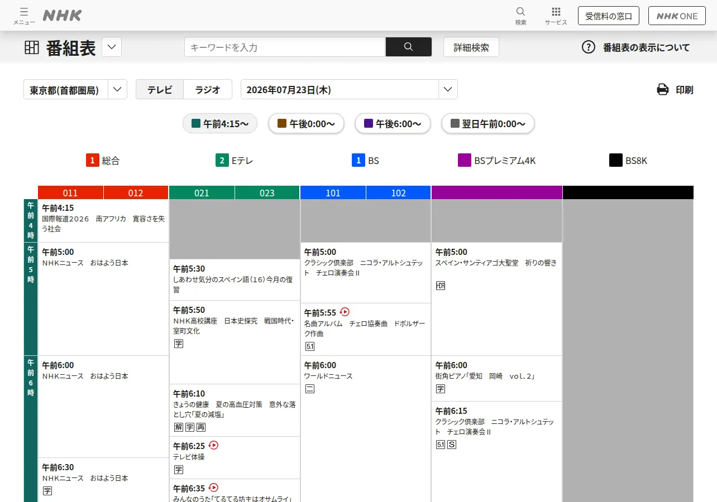The width and height of the screenshot is (717, 502).
Task: Open 街角ピアノ「愛知 岡崎 vol.2」 program
Action: tap(496, 379)
